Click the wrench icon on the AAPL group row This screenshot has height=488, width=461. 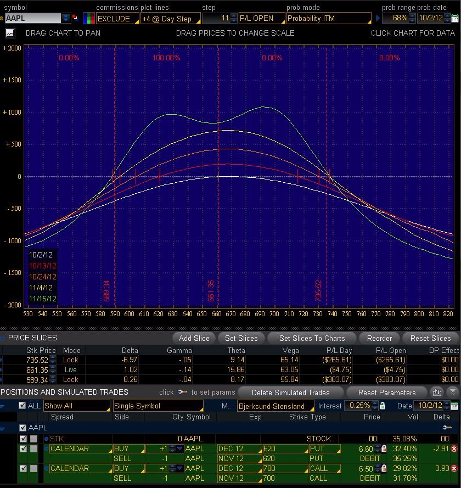[447, 428]
